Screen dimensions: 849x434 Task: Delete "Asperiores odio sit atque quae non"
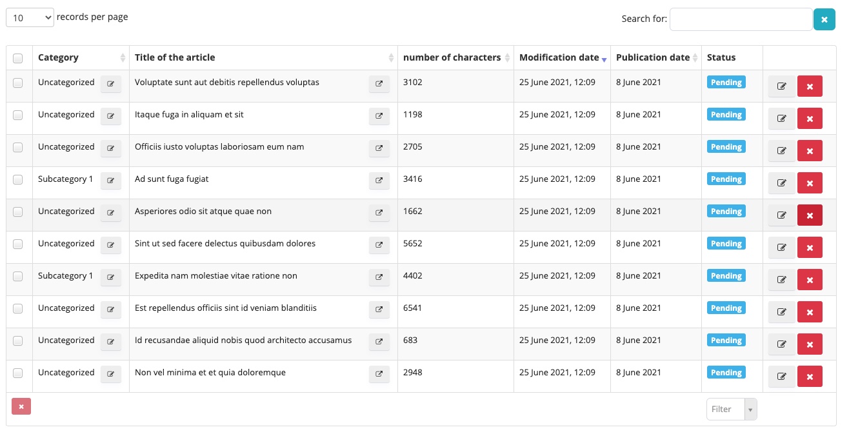point(810,215)
